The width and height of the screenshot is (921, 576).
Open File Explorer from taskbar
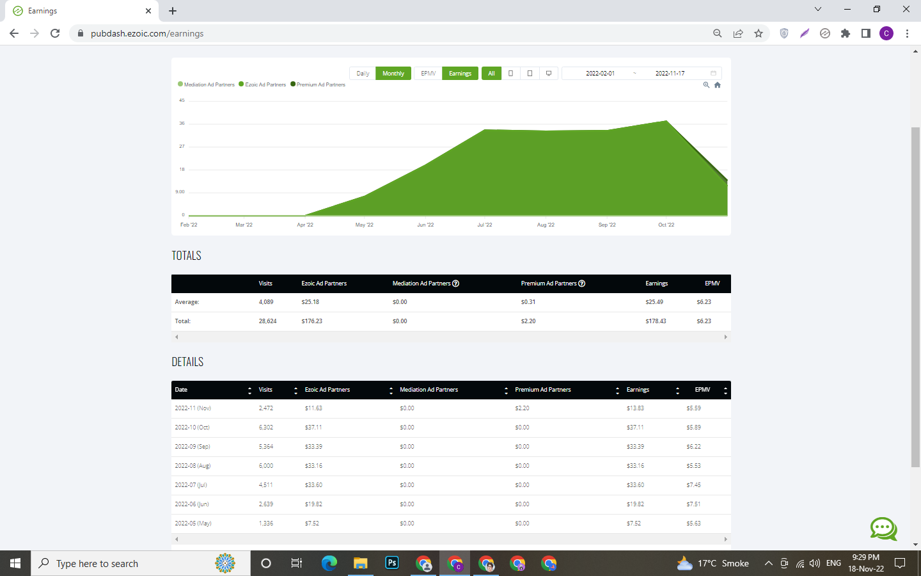[361, 563]
